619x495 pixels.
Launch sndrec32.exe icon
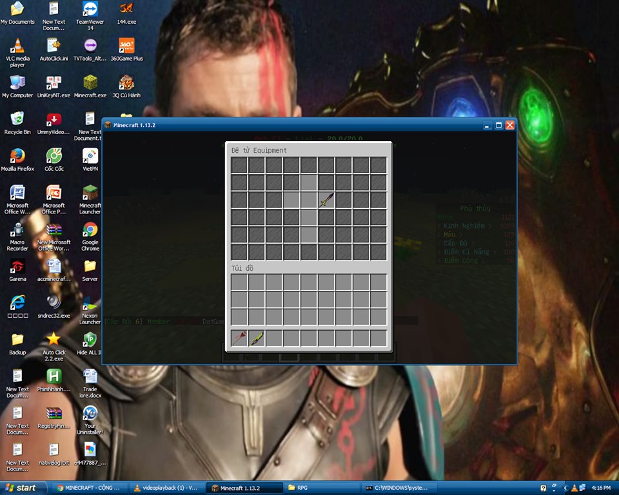pos(54,307)
